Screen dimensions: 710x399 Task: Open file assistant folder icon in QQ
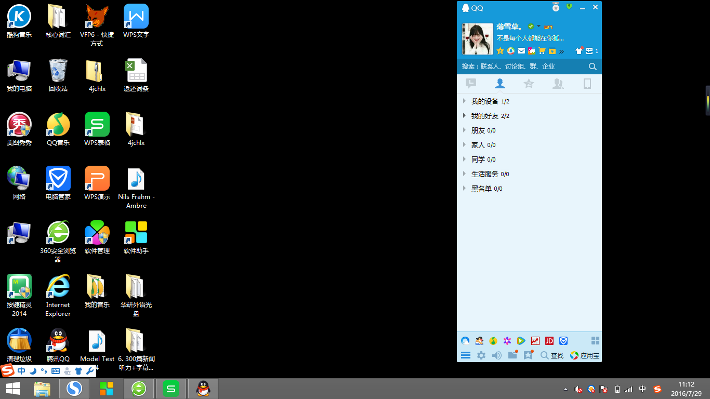[x=513, y=355]
